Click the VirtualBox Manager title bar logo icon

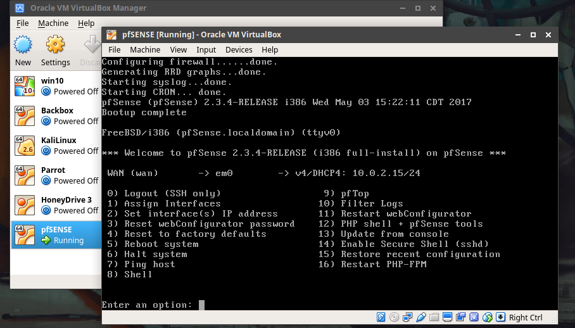pos(20,8)
